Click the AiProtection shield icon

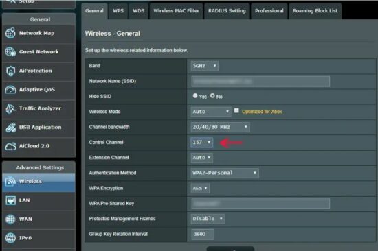coord(10,71)
